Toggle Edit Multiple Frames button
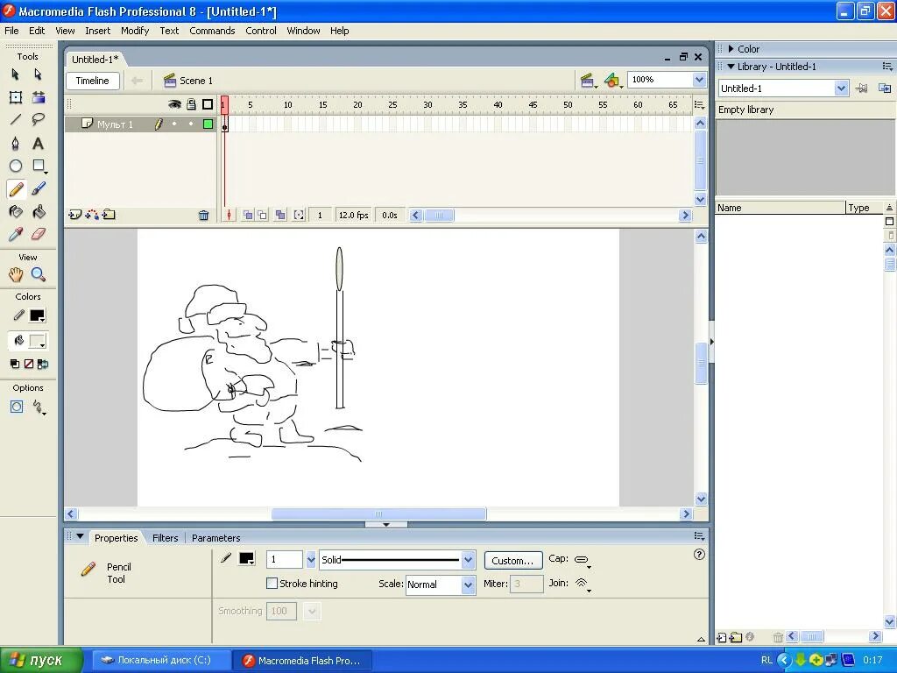 (x=280, y=216)
